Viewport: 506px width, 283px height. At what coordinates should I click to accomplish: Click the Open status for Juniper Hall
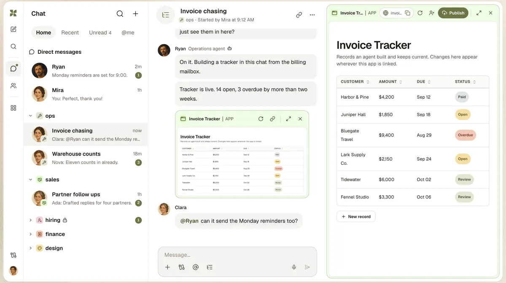[x=463, y=114]
